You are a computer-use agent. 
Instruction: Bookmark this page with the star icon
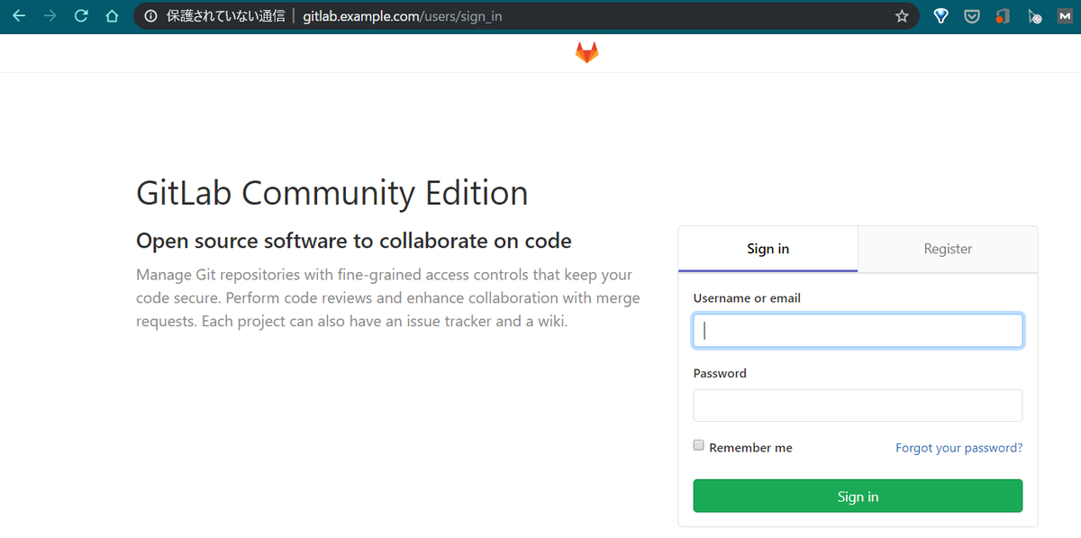click(x=901, y=15)
